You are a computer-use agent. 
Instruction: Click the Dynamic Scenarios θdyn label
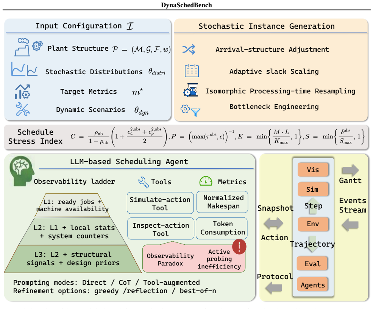(102, 110)
